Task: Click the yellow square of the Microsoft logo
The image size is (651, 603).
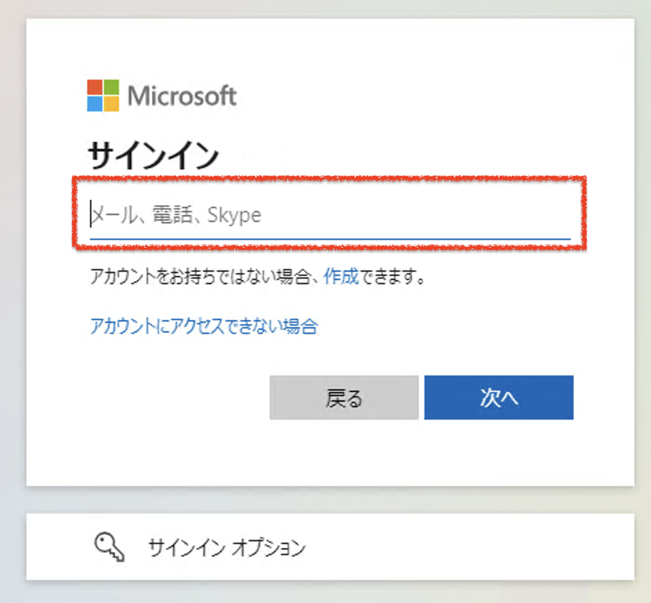Action: (x=111, y=104)
